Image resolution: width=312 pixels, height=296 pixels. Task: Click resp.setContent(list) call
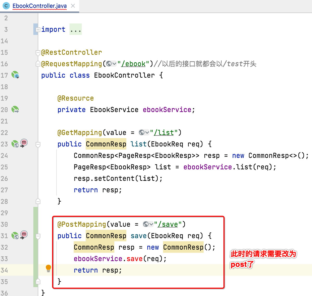(x=116, y=178)
